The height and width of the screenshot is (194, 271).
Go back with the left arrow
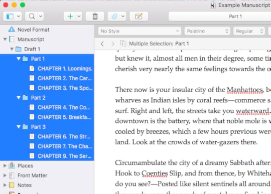point(102,44)
